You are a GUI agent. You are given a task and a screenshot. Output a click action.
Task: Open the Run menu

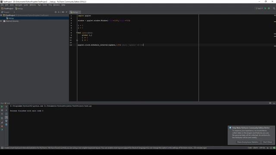pos(39,5)
